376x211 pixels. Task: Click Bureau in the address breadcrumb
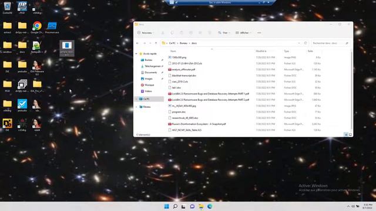coord(183,43)
